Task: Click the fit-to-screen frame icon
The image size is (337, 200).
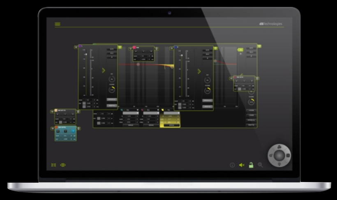Action: coord(53,165)
